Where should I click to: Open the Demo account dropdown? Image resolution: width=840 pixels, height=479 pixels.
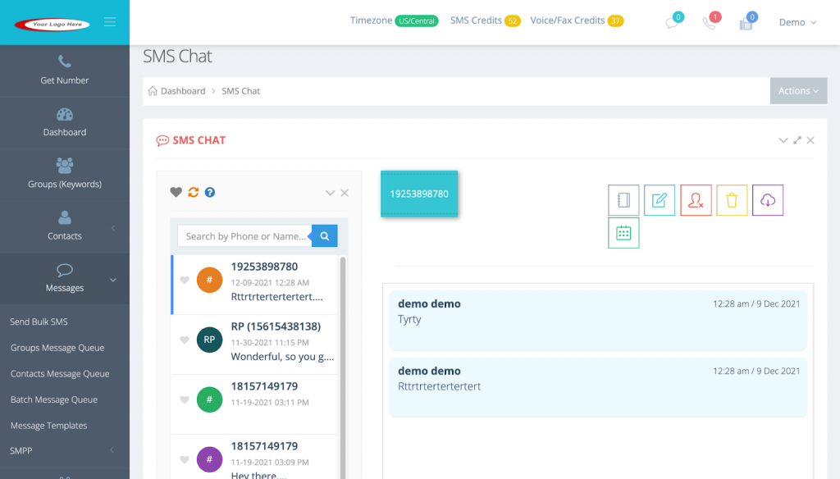(x=795, y=22)
